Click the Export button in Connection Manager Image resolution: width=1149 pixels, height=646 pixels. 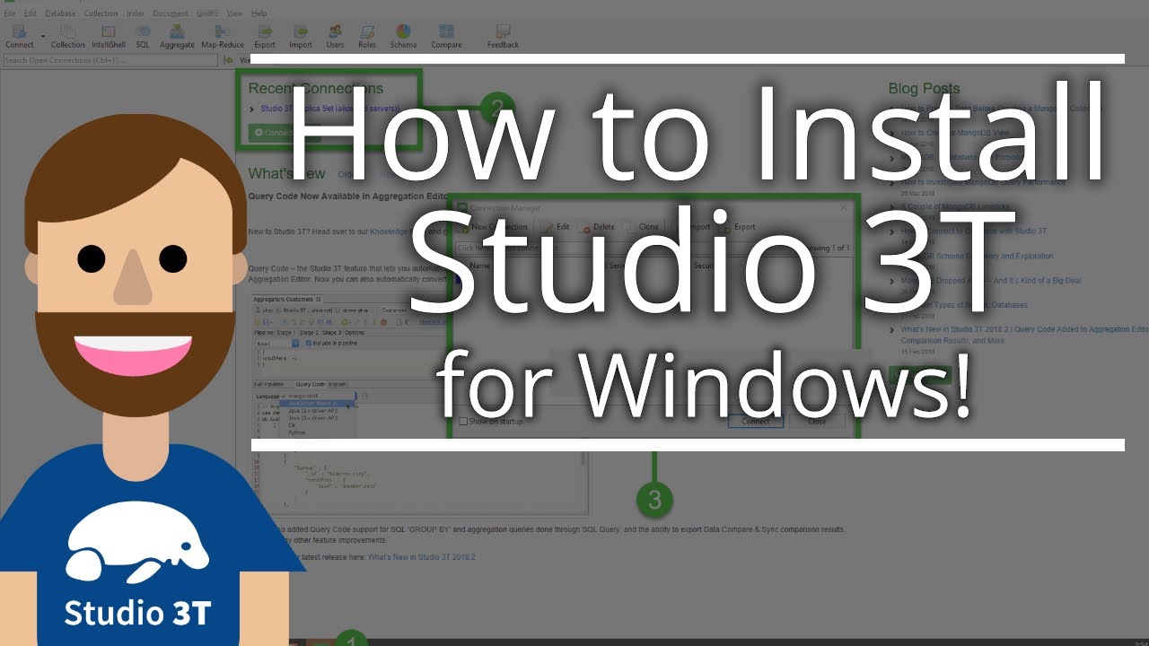tap(738, 227)
